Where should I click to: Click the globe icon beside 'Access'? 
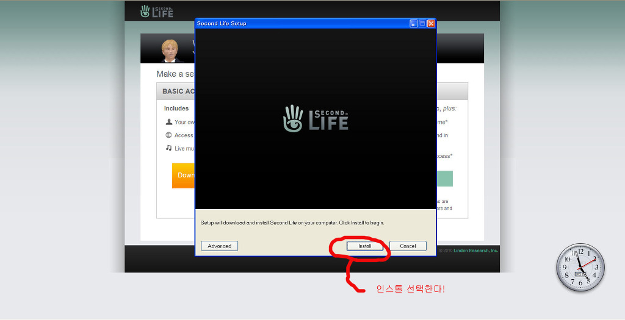pyautogui.click(x=168, y=135)
